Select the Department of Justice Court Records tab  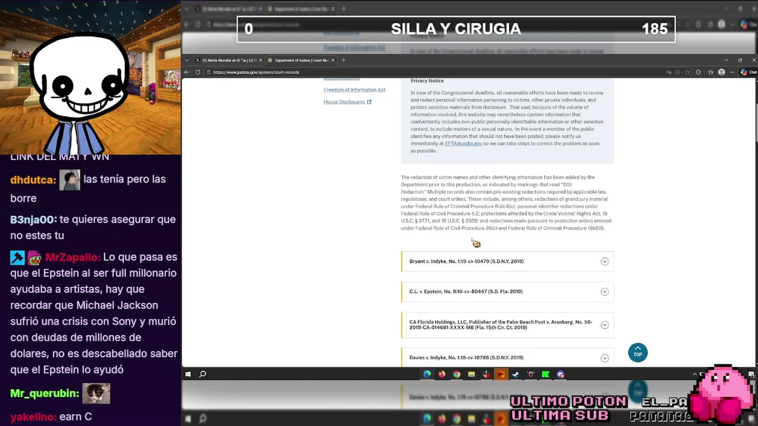[x=301, y=60]
